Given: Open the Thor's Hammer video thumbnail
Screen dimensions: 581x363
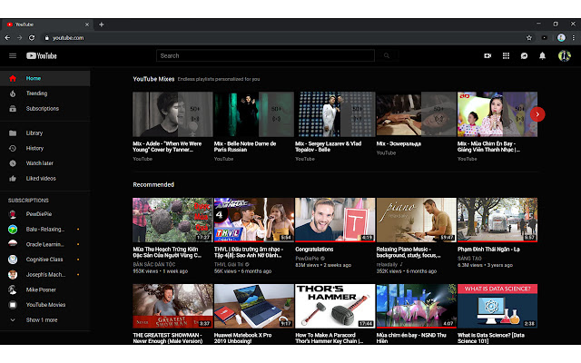Looking at the screenshot, I should pyautogui.click(x=335, y=306).
